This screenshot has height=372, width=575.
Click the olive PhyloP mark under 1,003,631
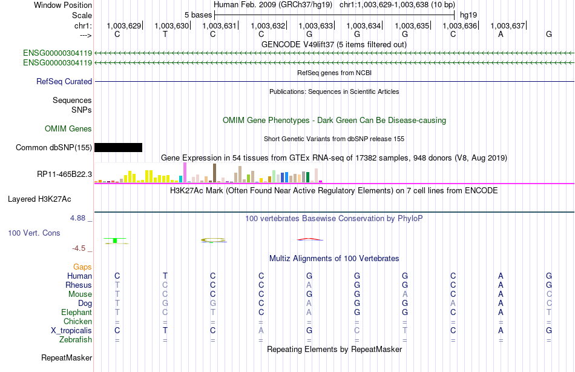coord(213,240)
